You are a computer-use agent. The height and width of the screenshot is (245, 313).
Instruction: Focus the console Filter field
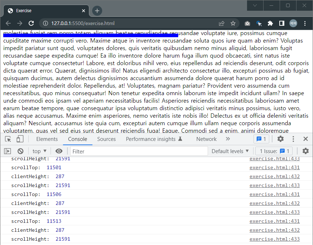point(139,151)
